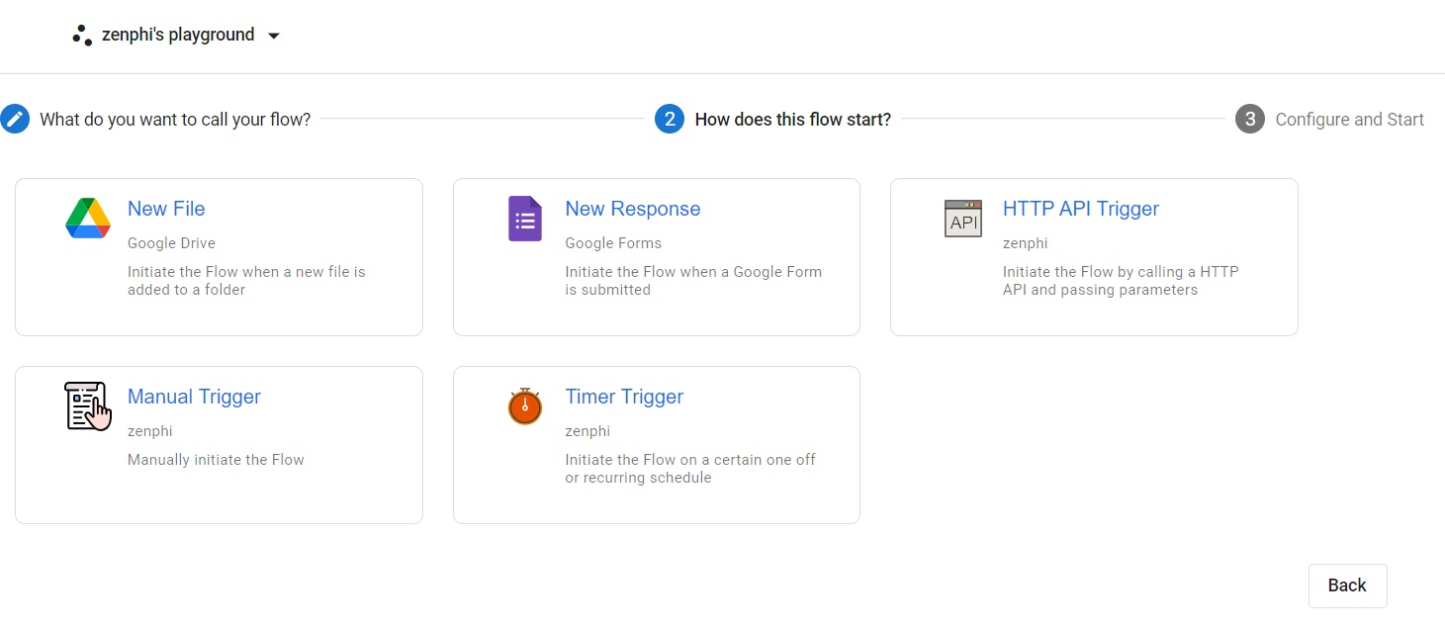Select the HTTP API Trigger card
Screen dimensions: 1445x628
[x=1094, y=257]
